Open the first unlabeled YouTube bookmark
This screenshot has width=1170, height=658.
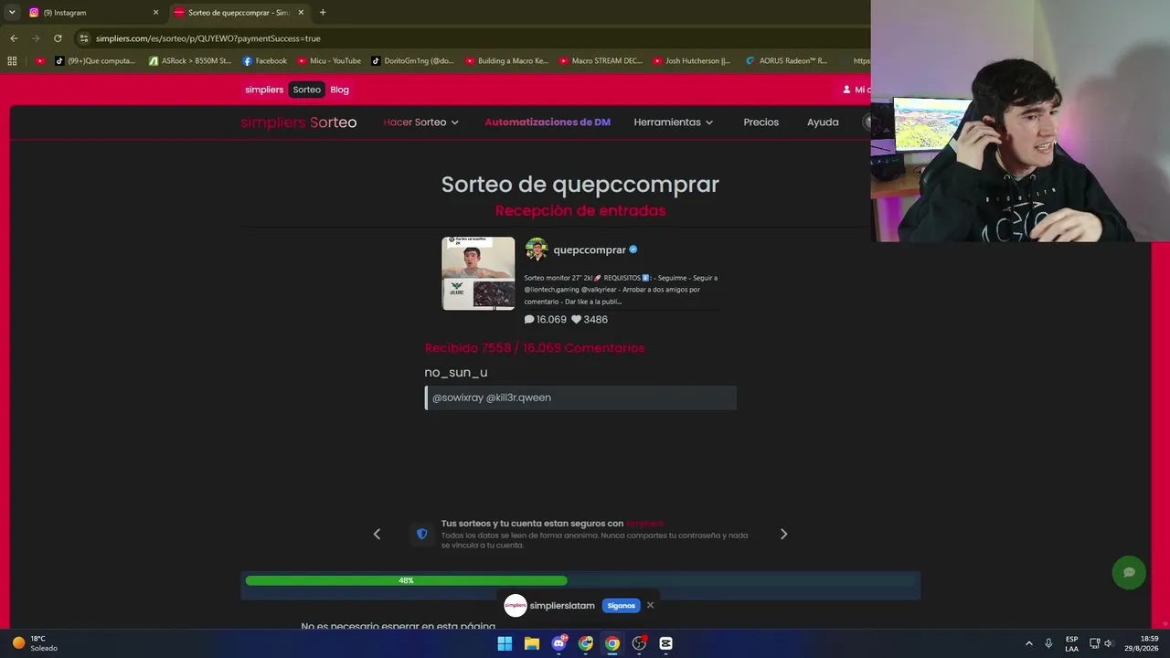[x=39, y=61]
